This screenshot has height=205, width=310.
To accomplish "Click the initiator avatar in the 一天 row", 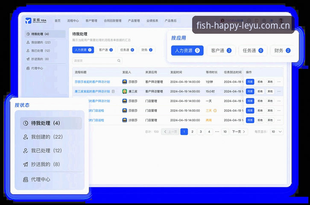I will 125,101.
